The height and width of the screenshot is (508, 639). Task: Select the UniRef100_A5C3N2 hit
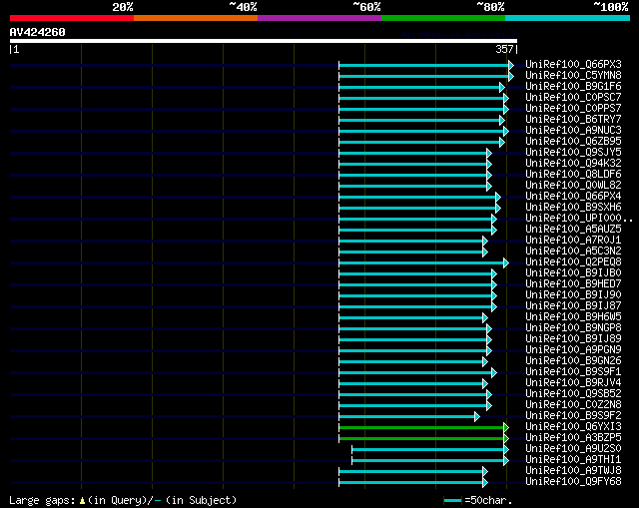click(573, 252)
